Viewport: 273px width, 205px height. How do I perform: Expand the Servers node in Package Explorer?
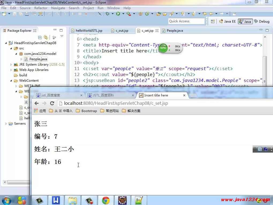[6, 124]
